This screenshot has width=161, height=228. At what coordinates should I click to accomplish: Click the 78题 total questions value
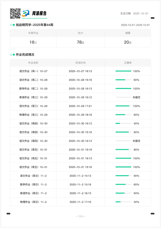coord(80,42)
